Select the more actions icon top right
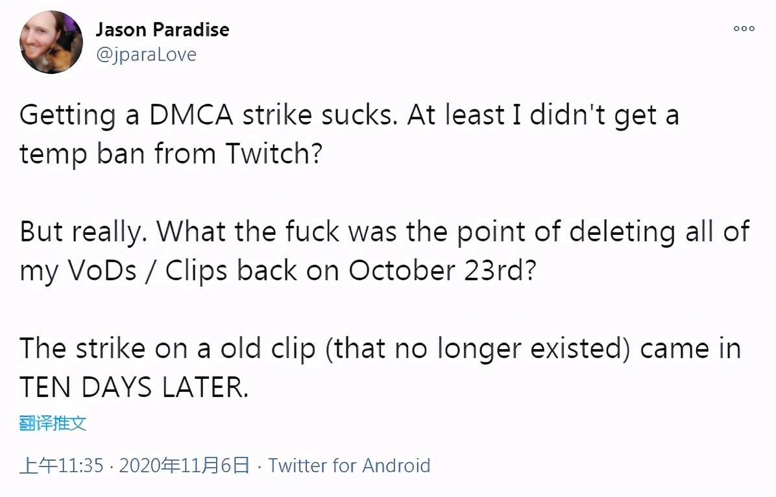Viewport: 776px width, 497px height. 744,29
